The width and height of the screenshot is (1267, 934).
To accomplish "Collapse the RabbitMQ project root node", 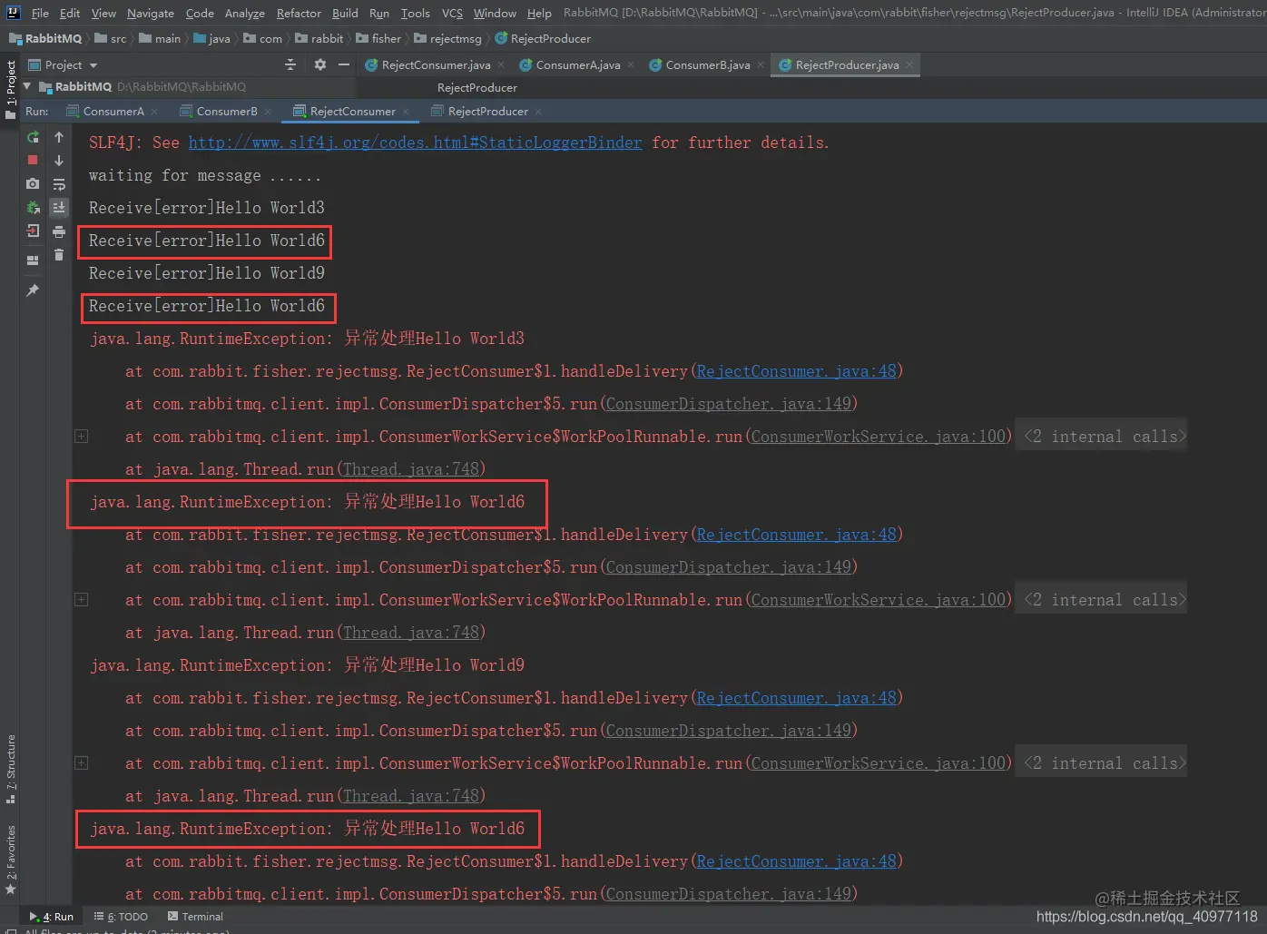I will pyautogui.click(x=27, y=86).
